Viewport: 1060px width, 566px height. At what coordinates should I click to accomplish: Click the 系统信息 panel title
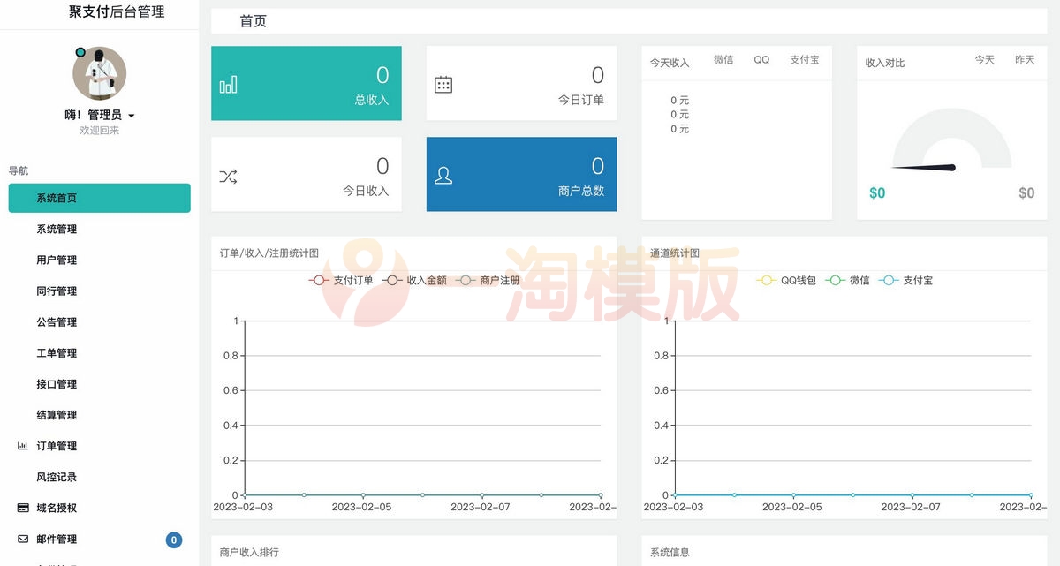670,552
